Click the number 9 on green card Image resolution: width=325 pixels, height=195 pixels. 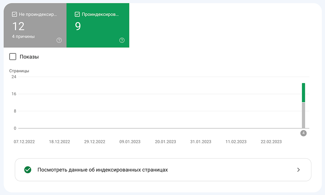78,26
